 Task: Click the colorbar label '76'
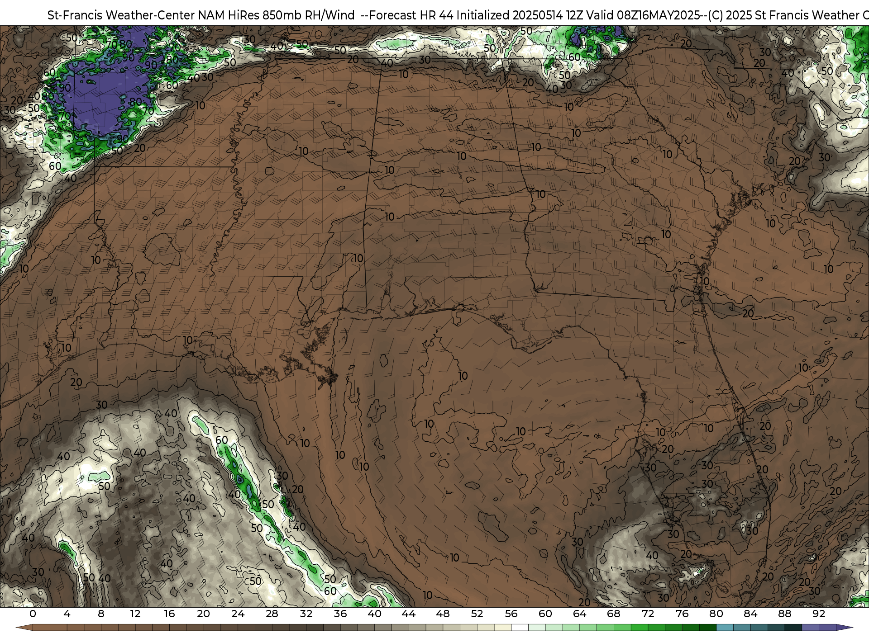[682, 614]
